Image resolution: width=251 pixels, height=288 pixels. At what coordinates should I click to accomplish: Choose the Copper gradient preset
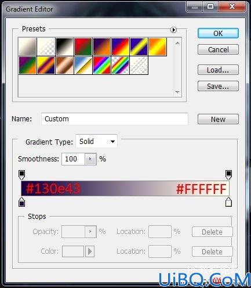(64, 66)
